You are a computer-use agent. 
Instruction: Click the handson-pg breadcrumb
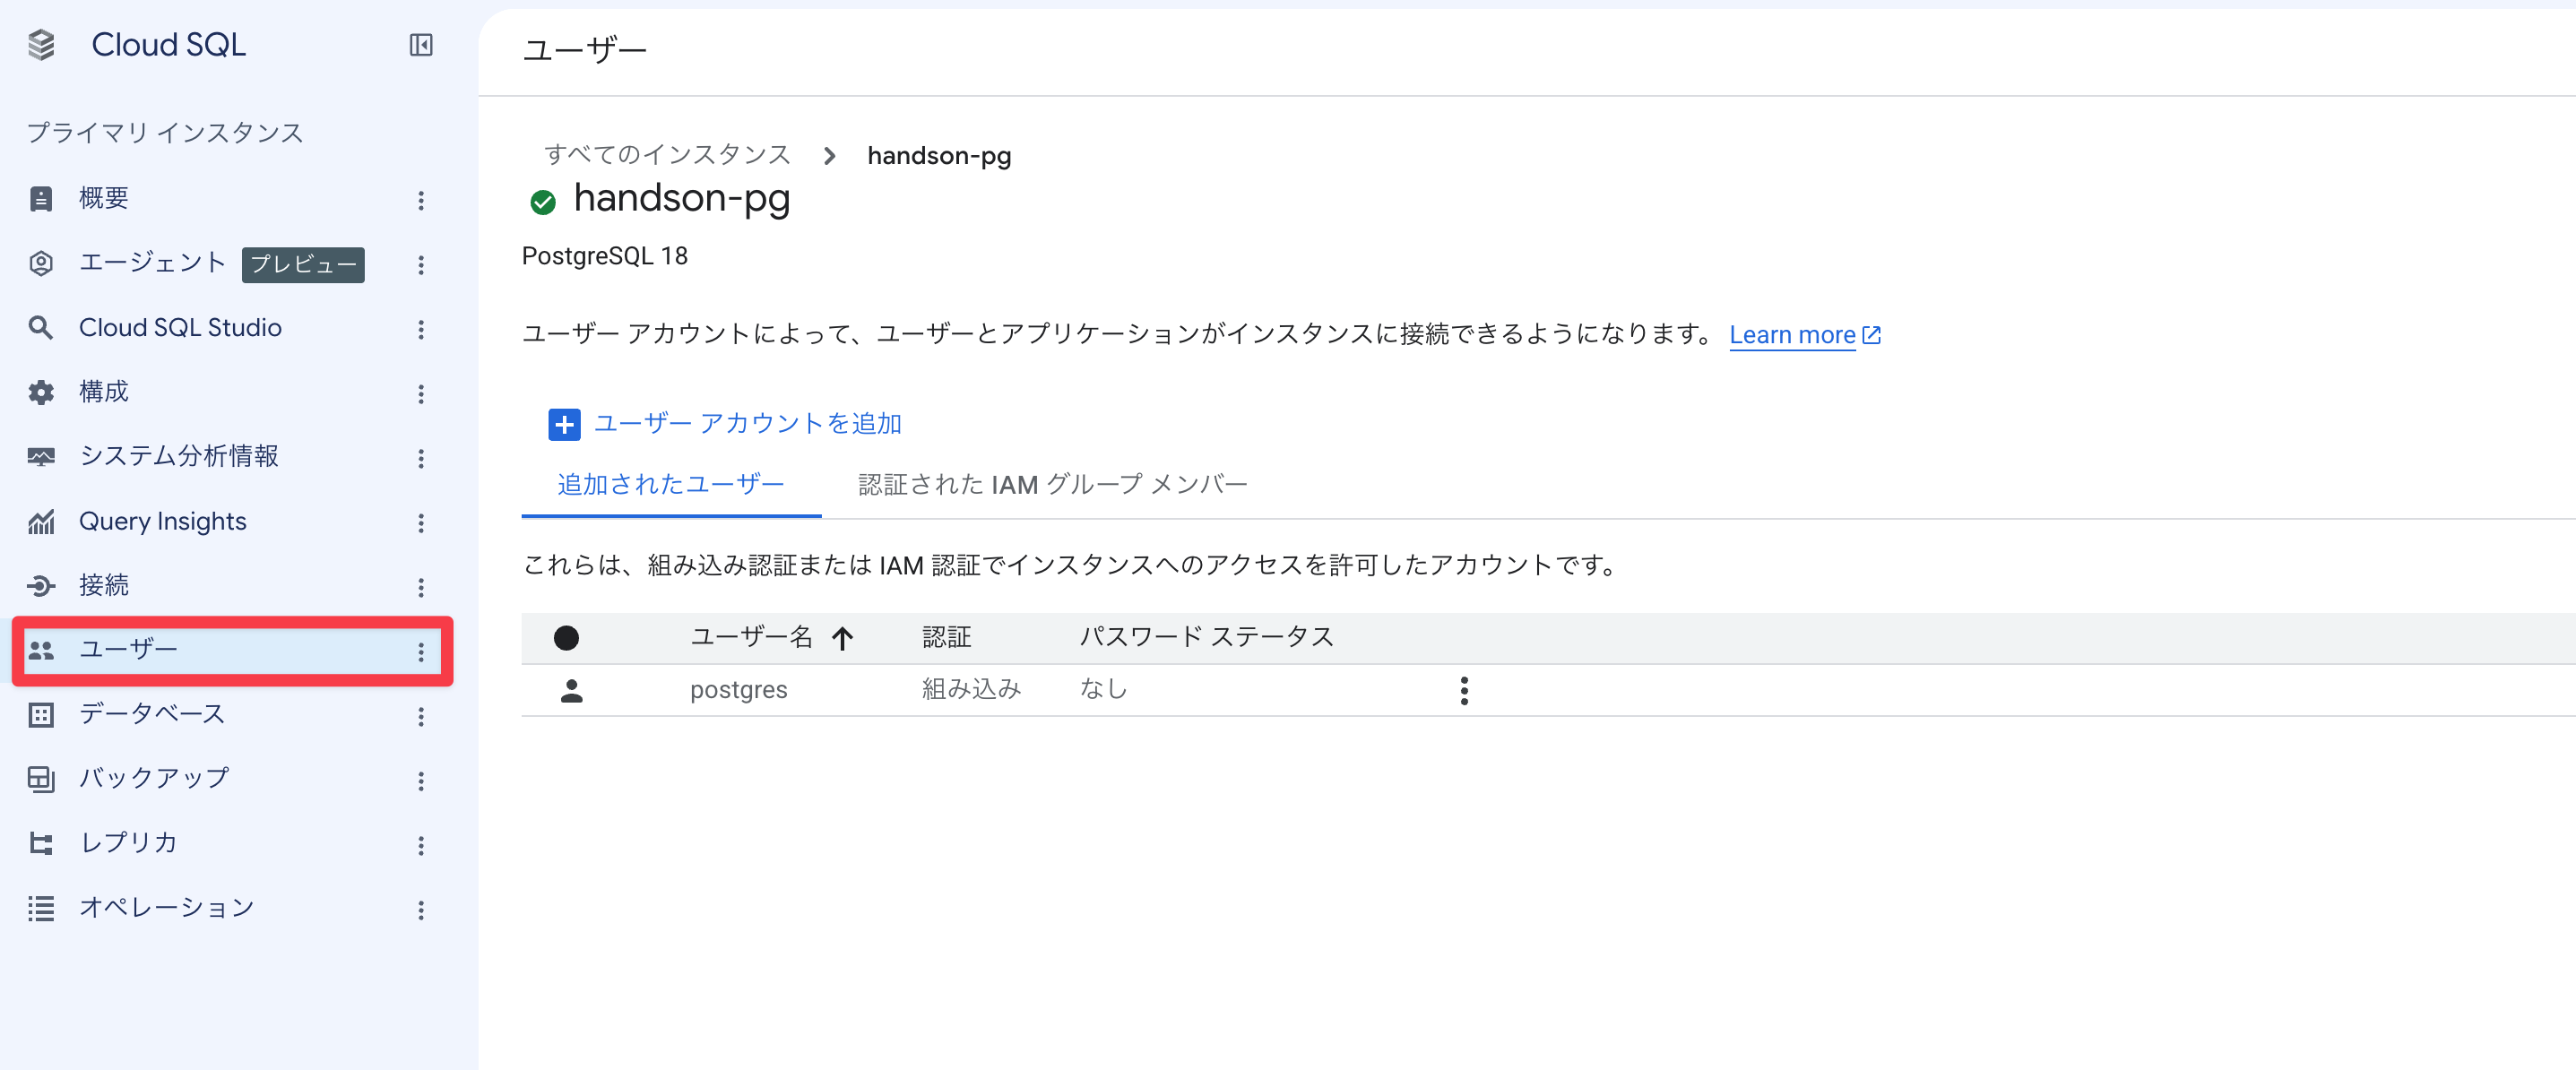[939, 156]
